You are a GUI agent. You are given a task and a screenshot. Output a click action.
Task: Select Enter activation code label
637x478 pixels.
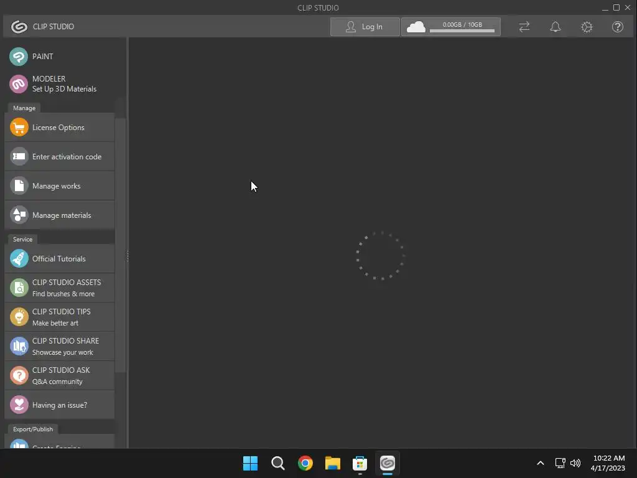(x=67, y=157)
